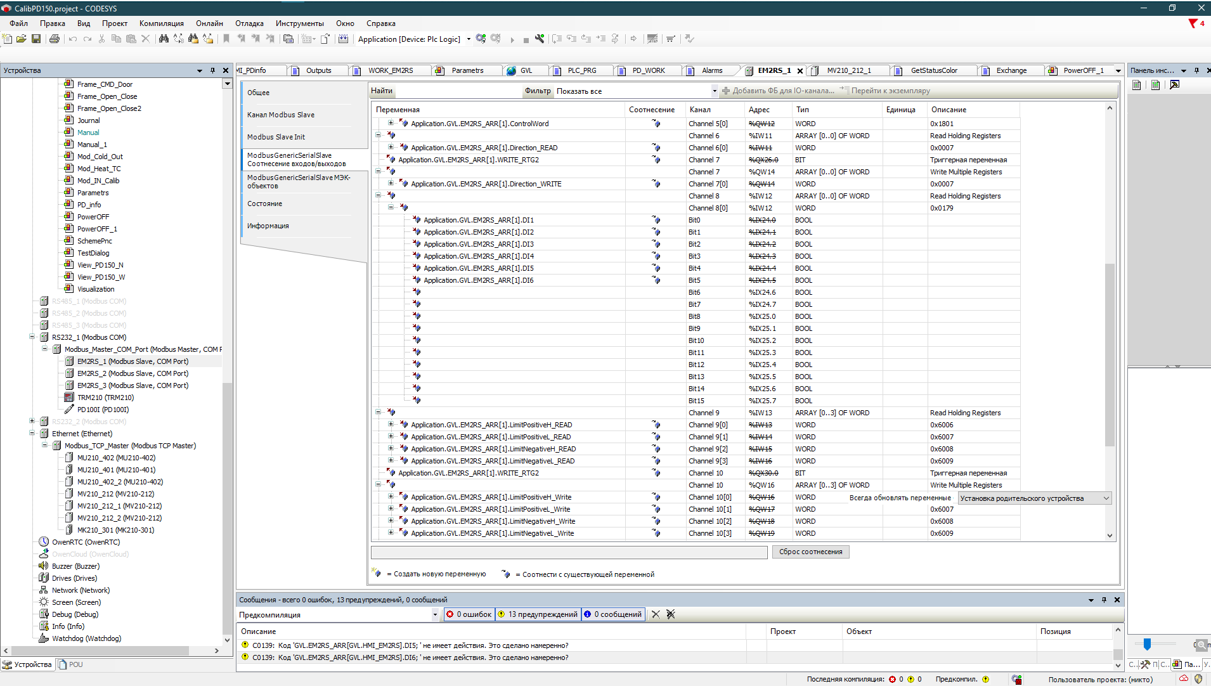Click the vertical scrollbar of the mapping table
The width and height of the screenshot is (1211, 686).
click(x=1110, y=355)
